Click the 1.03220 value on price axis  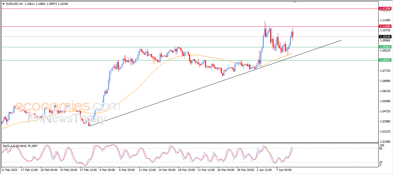[385, 132]
